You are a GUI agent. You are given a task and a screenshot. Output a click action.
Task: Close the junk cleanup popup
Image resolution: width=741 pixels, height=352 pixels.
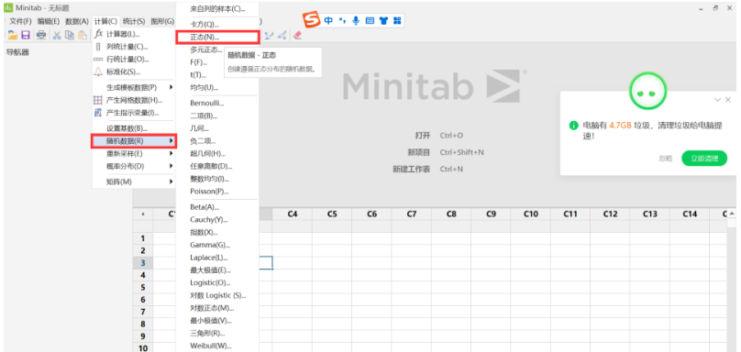click(x=728, y=100)
